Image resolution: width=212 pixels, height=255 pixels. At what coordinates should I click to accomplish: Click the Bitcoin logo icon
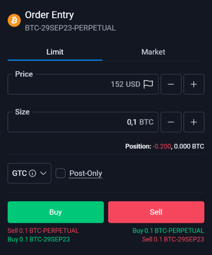14,20
